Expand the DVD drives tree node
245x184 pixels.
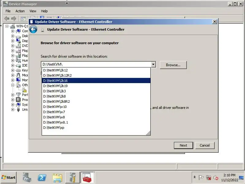click(x=13, y=46)
